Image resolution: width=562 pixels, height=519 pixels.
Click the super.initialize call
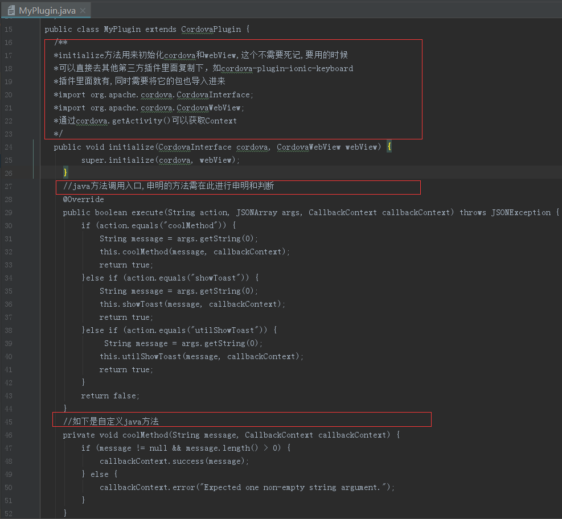[x=160, y=160]
